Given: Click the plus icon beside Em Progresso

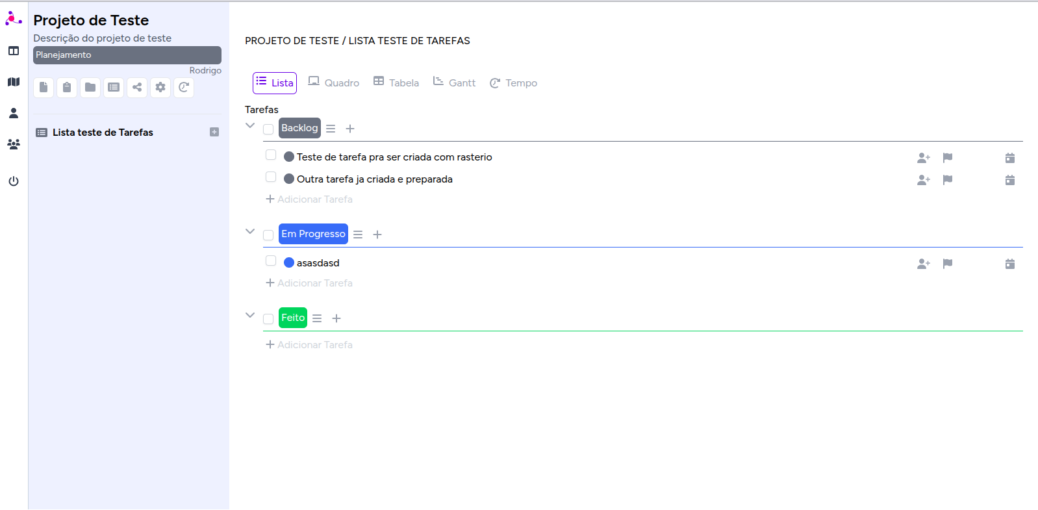Looking at the screenshot, I should point(377,235).
